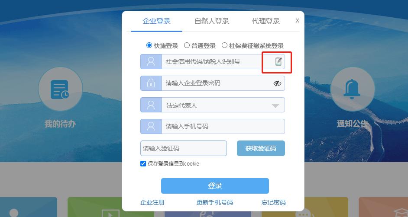Focus the 请输入验证码 input field

click(x=184, y=148)
